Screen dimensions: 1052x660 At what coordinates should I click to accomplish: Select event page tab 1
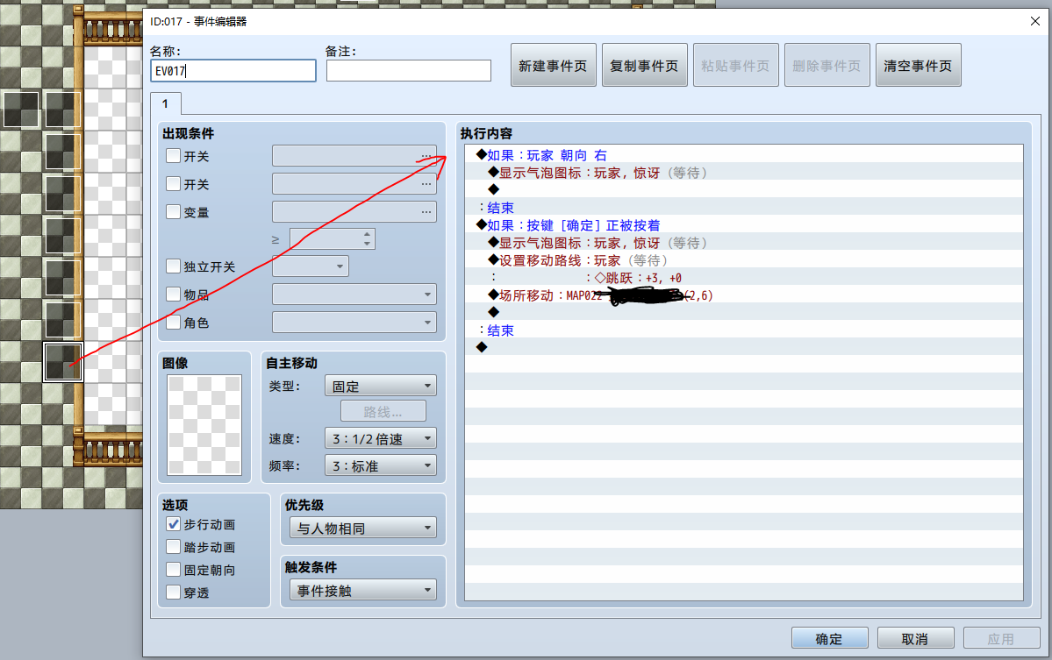point(165,103)
